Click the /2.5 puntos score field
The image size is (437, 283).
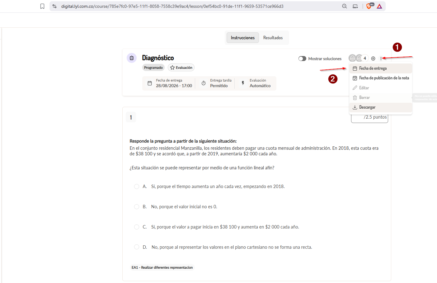point(369,117)
